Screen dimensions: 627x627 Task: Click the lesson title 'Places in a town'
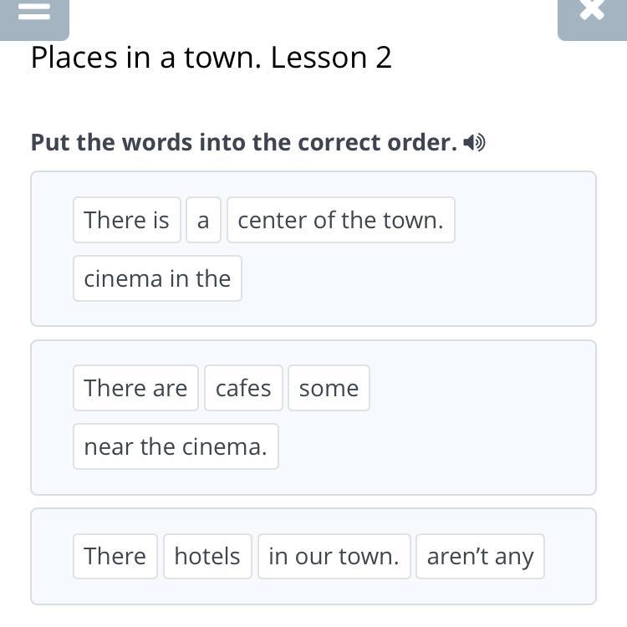[x=211, y=58]
